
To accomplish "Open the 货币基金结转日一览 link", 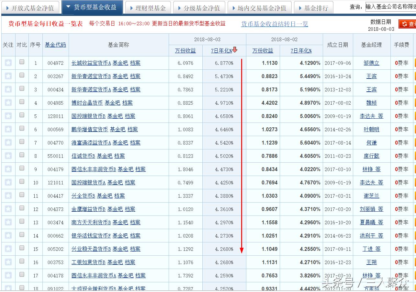I will 275,24.
